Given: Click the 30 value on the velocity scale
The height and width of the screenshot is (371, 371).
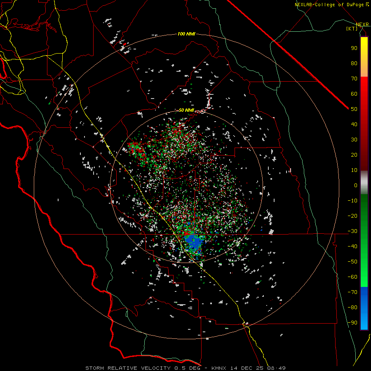Looking at the screenshot, I should [x=354, y=140].
